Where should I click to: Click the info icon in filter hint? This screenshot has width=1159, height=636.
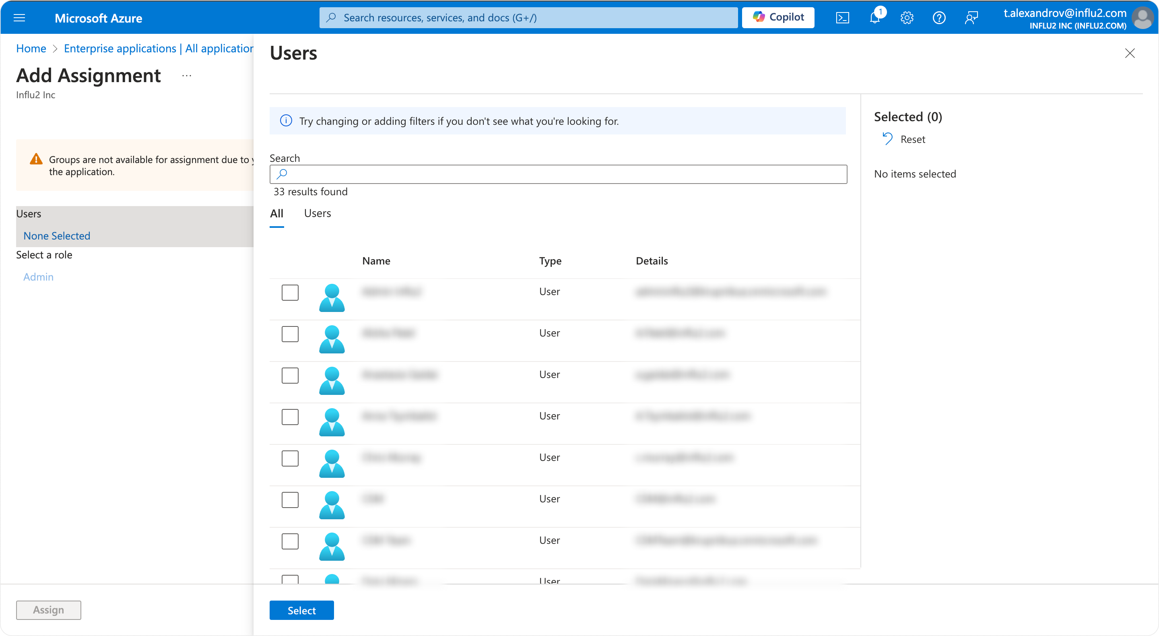pyautogui.click(x=286, y=121)
